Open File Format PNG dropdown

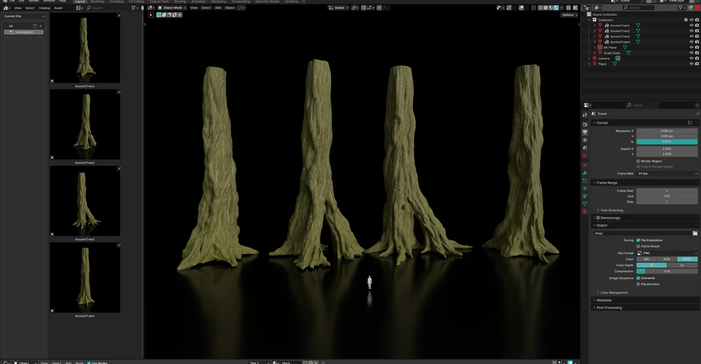667,253
